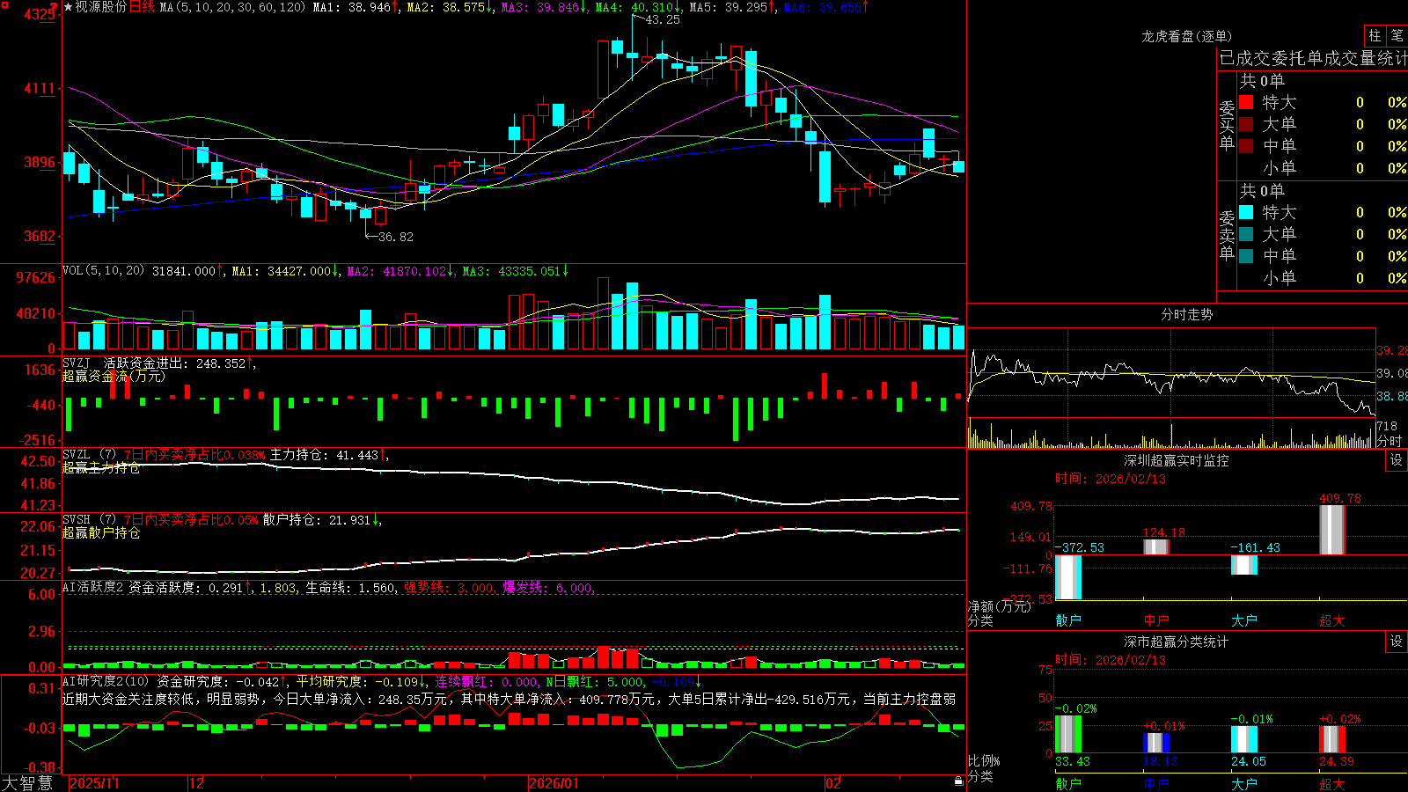Click 中户 bar valued 124.18
Viewport: 1408px width, 792px height.
point(1156,546)
